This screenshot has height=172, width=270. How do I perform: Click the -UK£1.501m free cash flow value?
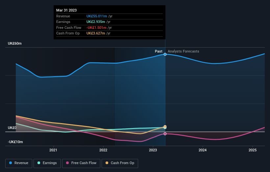96,28
